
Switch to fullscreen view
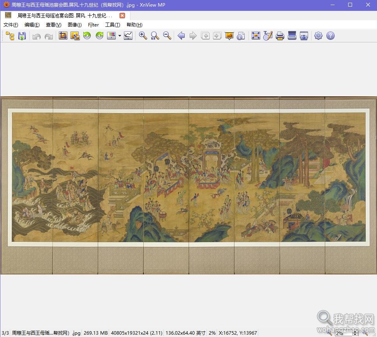coord(256,35)
